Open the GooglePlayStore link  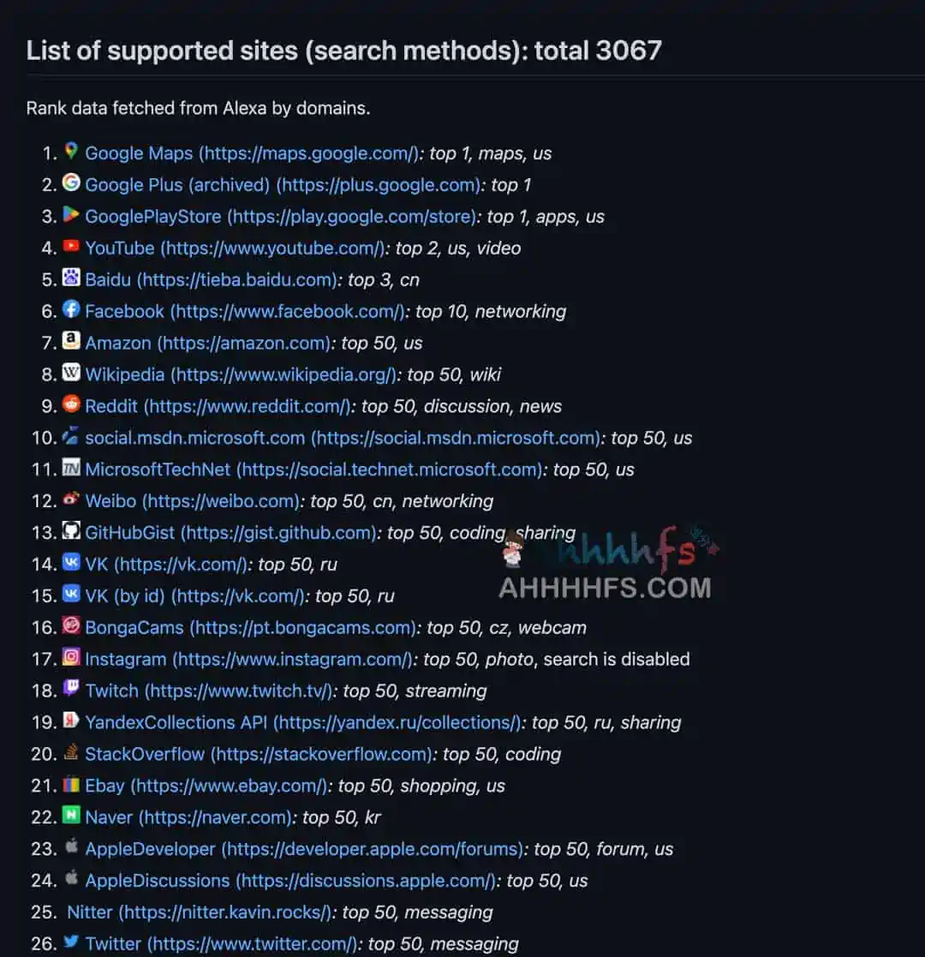[280, 217]
